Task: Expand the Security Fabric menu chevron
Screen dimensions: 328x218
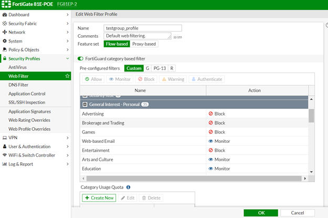Action: pyautogui.click(x=67, y=24)
